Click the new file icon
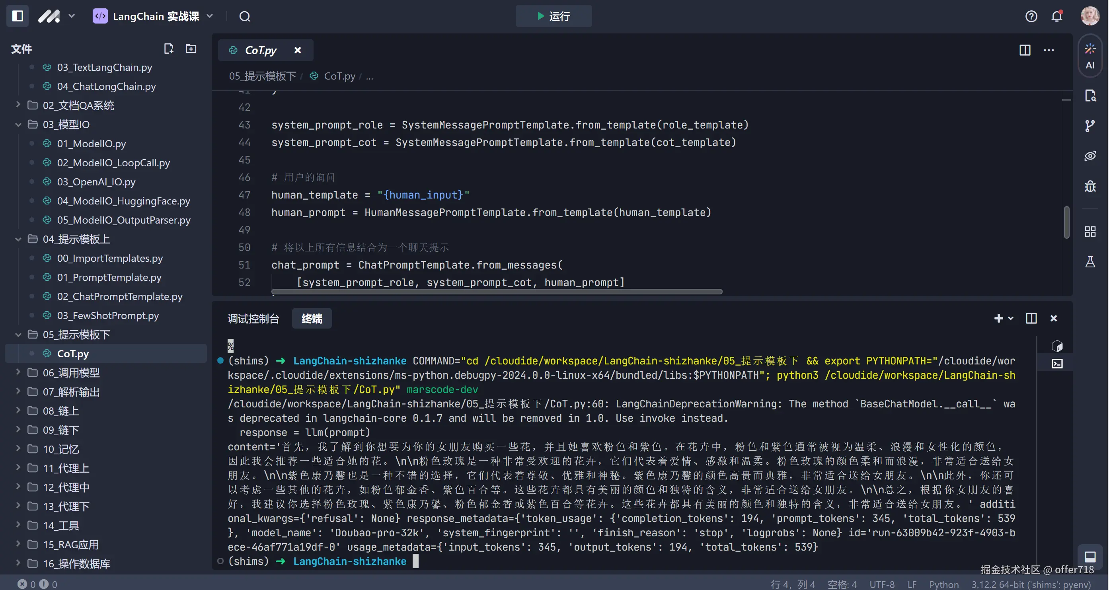 (168, 49)
